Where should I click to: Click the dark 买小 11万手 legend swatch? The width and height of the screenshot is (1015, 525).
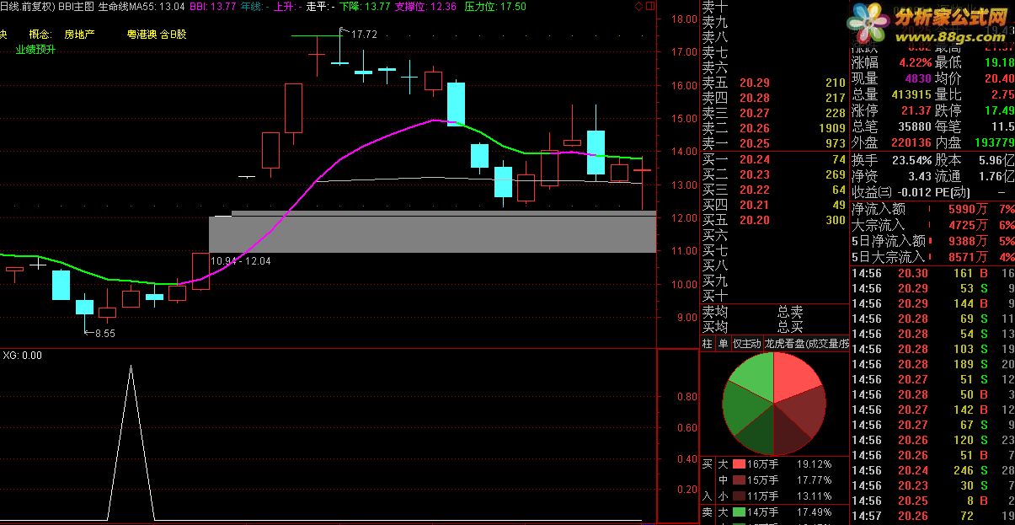point(739,496)
